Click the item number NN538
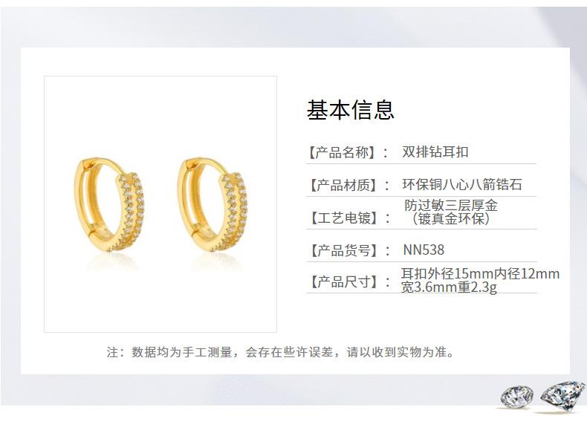 pos(424,250)
